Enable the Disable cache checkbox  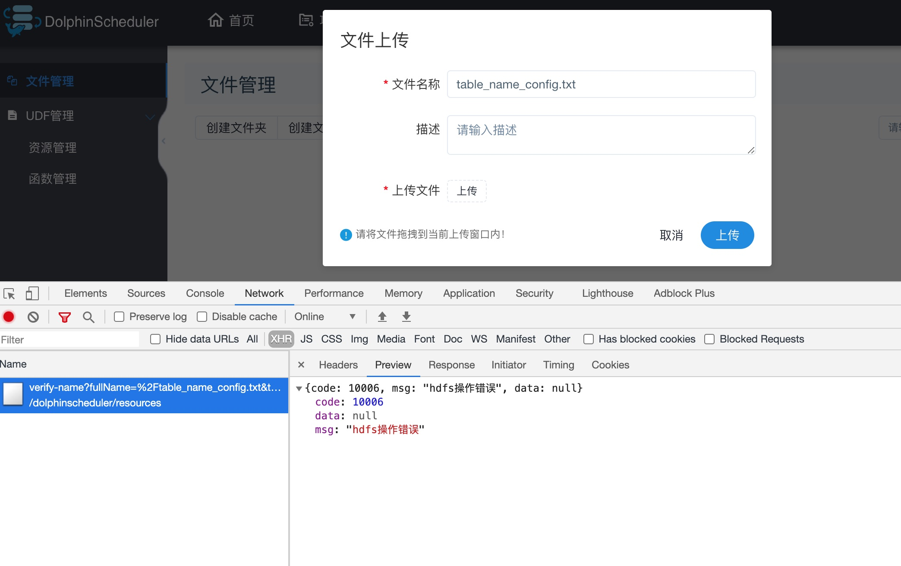202,316
